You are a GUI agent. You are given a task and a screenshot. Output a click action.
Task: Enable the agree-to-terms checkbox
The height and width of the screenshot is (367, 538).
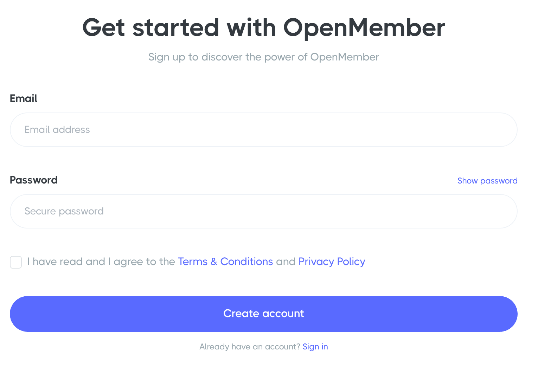click(16, 262)
